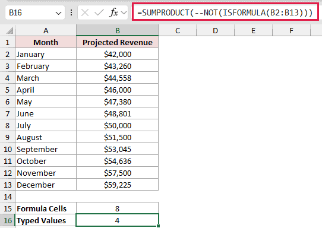Select column C header
Image resolution: width=322 pixels, height=228 pixels.
pos(178,30)
